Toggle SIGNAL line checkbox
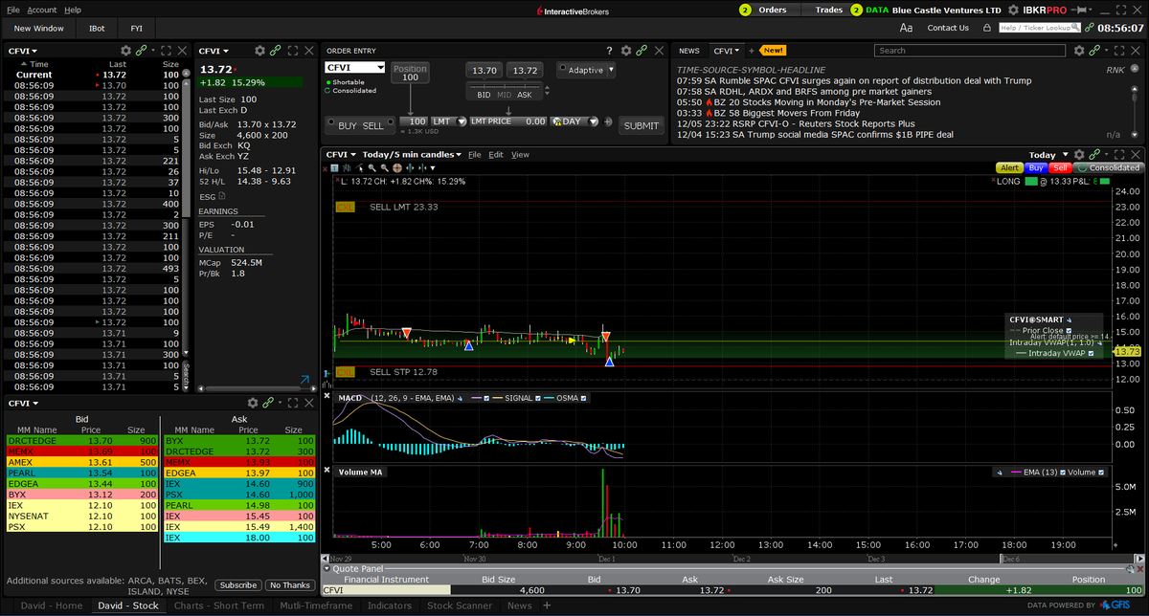The width and height of the screenshot is (1149, 616). point(537,398)
